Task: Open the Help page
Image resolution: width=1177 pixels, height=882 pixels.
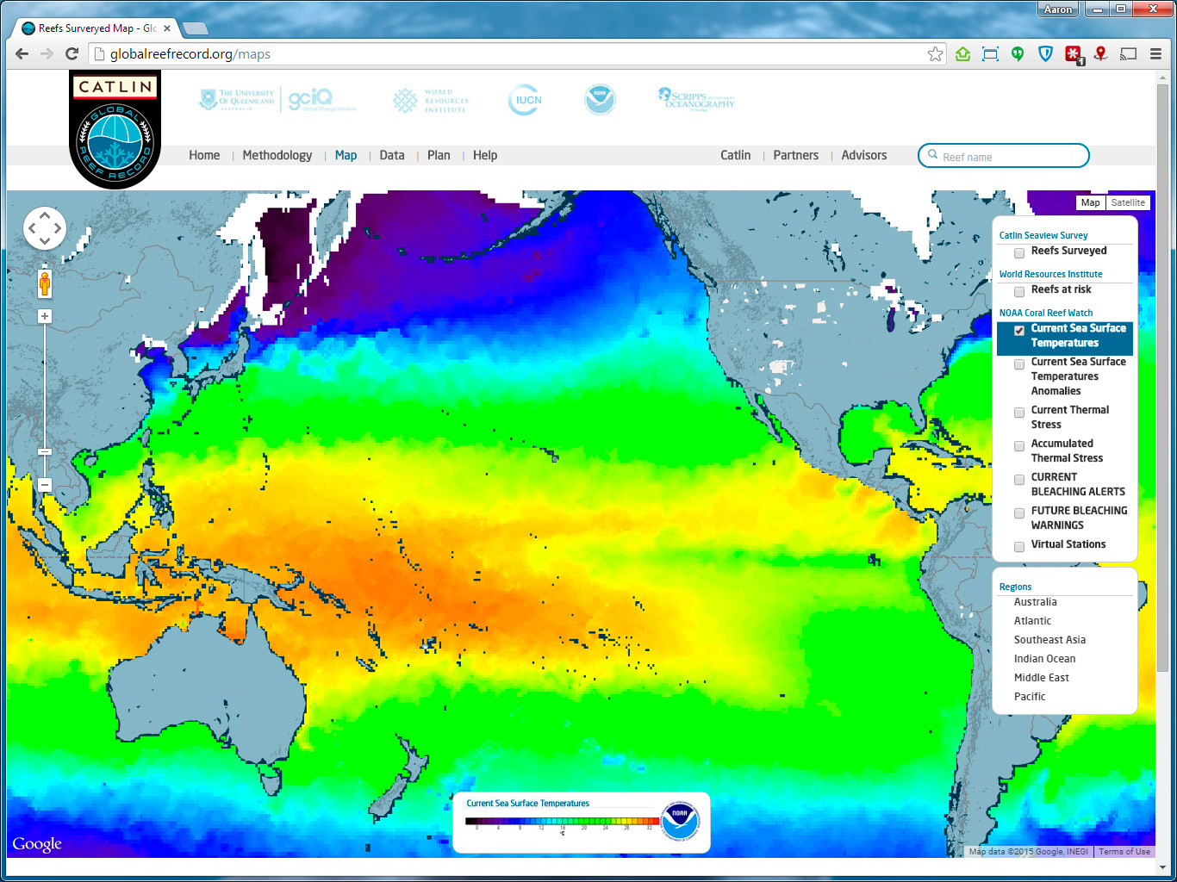Action: [485, 155]
